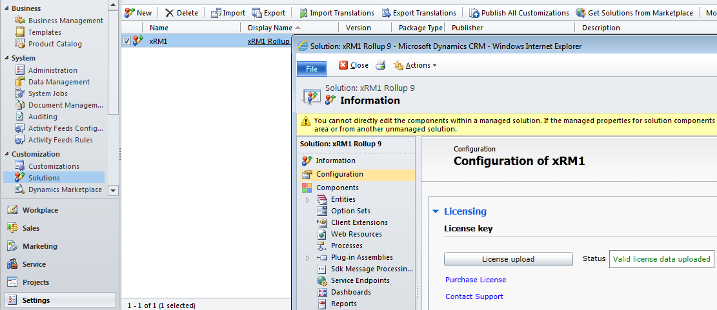
Task: Click the Service Endpoints icon in tree
Action: point(323,280)
